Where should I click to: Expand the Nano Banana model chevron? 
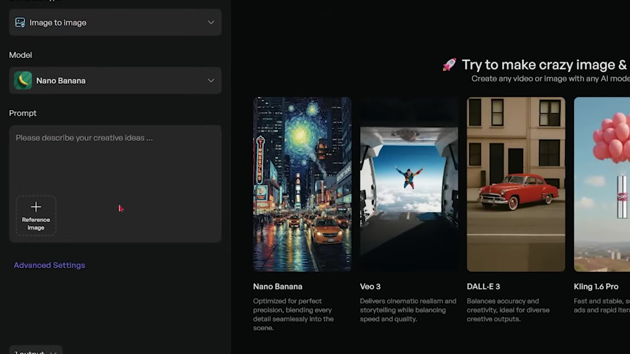tap(211, 81)
